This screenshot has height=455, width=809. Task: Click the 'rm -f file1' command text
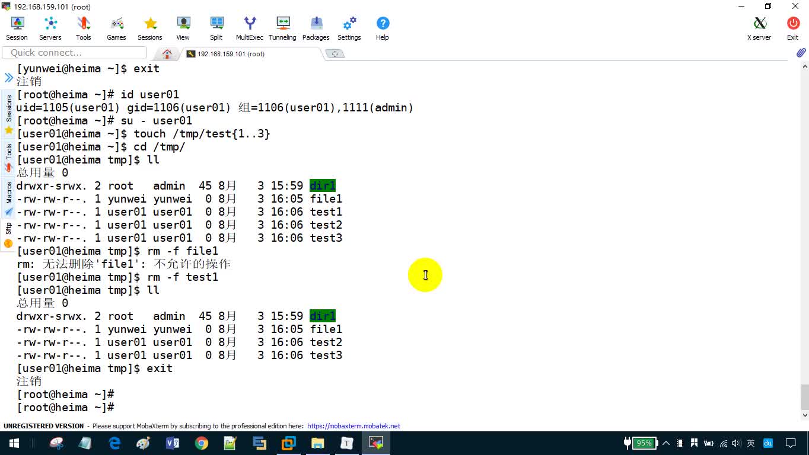(183, 251)
